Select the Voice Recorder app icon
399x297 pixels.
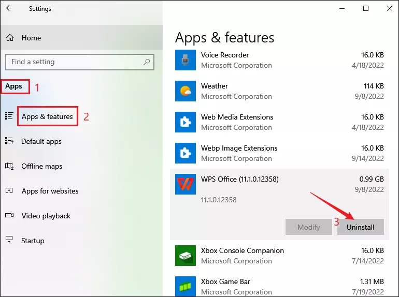coord(186,60)
